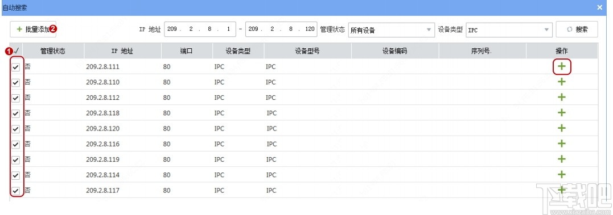Viewport: 613px width, 215px height.
Task: Select the IP cell 209.2.8.111
Action: (x=102, y=66)
